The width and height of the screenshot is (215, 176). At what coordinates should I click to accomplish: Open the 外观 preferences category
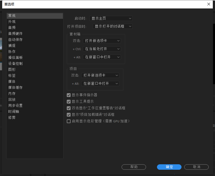click(35, 22)
